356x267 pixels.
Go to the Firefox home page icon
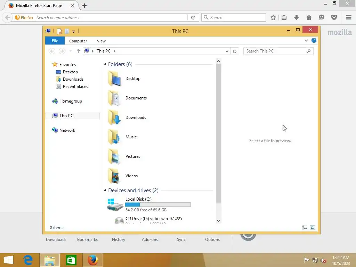[309, 17]
